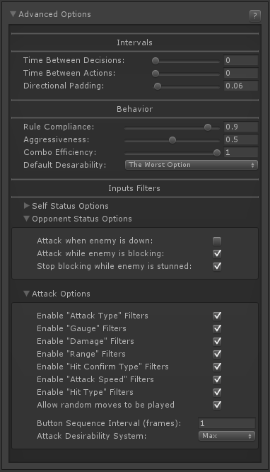This screenshot has height=472, width=270.
Task: Click Button Sequence Interval frames field
Action: coord(227,423)
